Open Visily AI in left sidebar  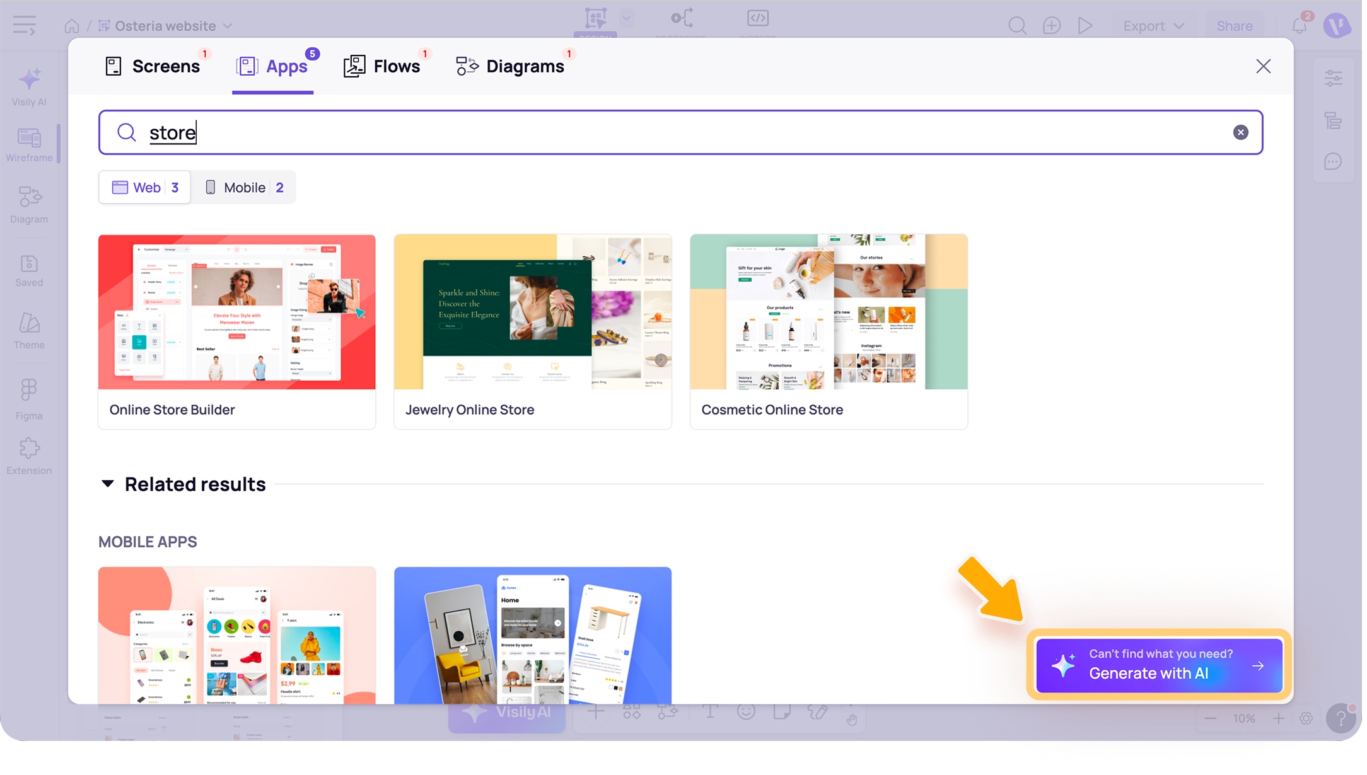point(29,87)
